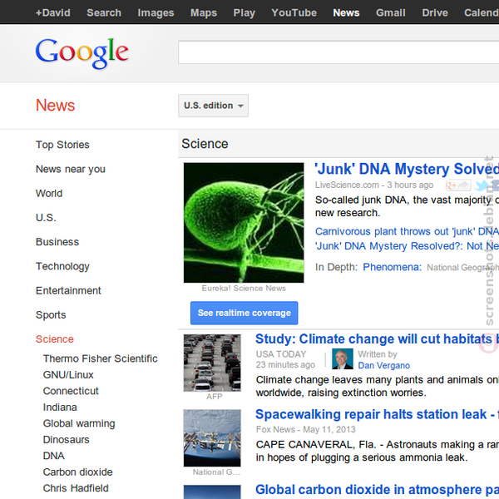Open Dinosaurs topic
The image size is (499, 499).
pos(67,440)
